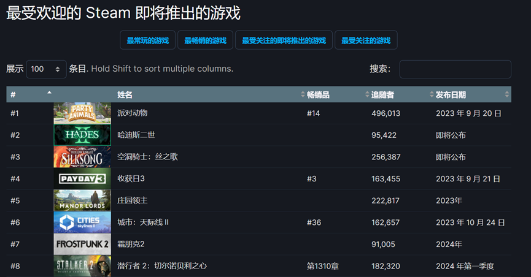Open the Manor Lords game thumbnail

[82, 200]
